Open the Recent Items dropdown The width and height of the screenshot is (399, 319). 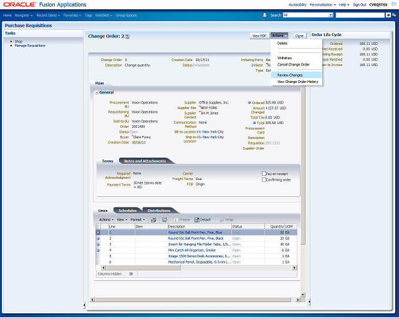(48, 15)
